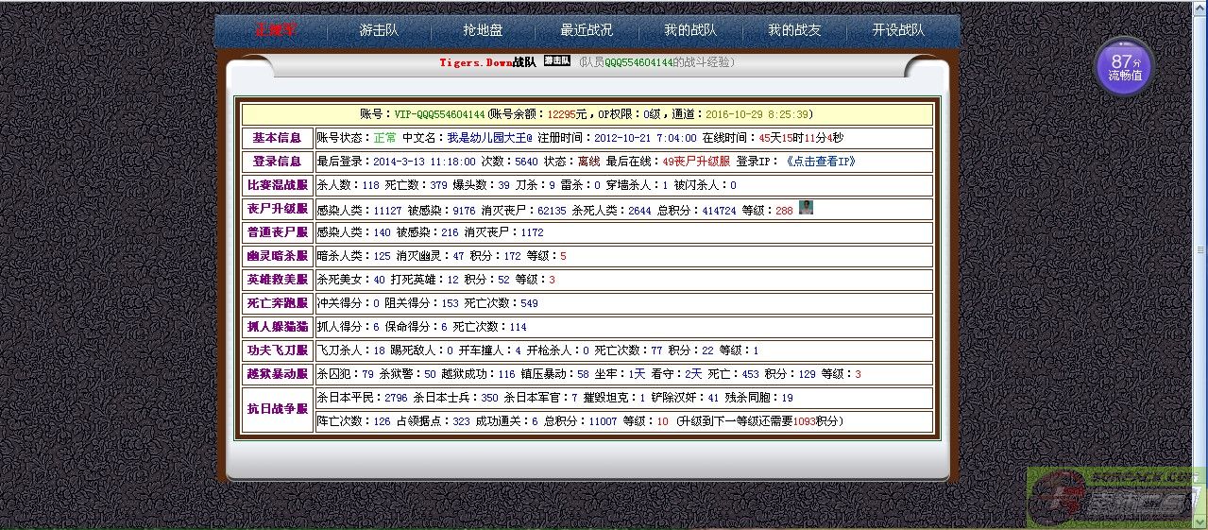Click the Tigers.Down team name link
This screenshot has width=1208, height=530.
point(476,63)
